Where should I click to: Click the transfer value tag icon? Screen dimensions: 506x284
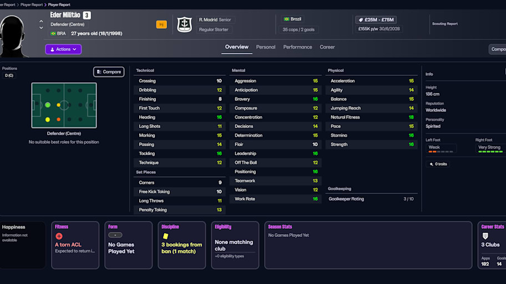(361, 20)
